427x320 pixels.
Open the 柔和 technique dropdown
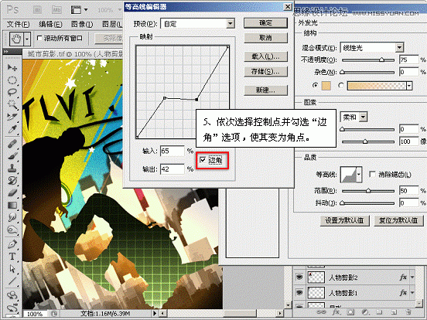pos(363,117)
